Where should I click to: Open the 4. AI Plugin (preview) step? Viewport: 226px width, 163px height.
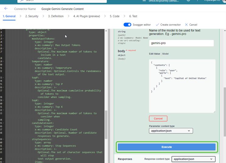click(x=86, y=16)
